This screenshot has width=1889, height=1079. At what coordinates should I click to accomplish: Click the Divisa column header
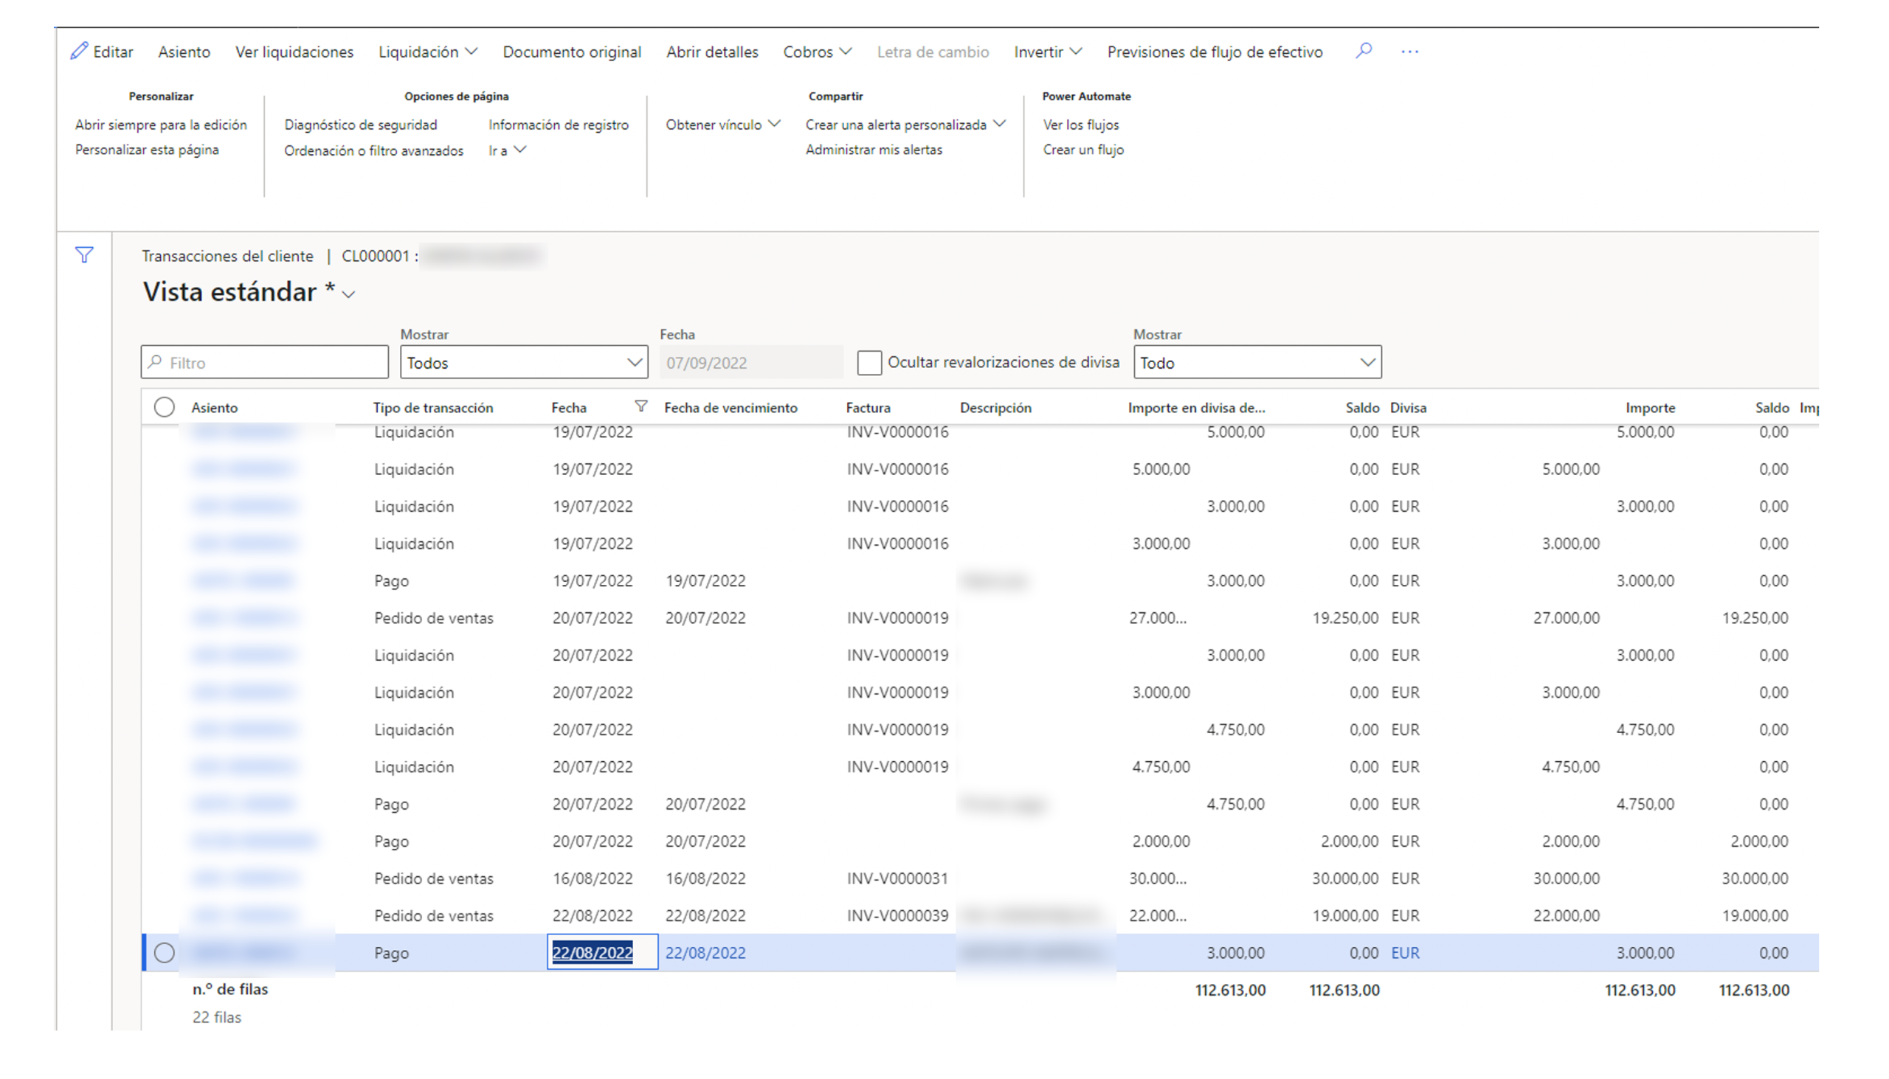1408,408
